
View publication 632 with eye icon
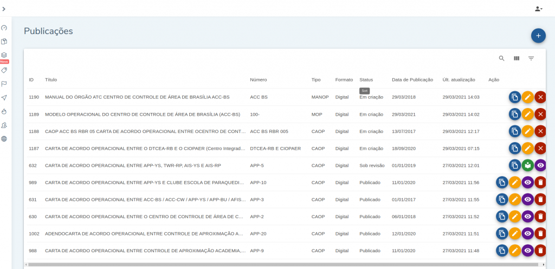tap(540, 165)
